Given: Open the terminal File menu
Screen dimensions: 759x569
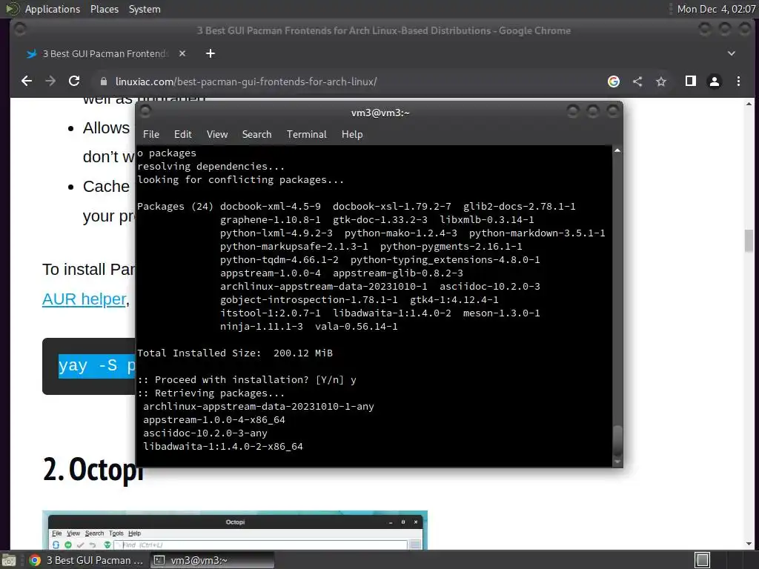Looking at the screenshot, I should pyautogui.click(x=151, y=134).
